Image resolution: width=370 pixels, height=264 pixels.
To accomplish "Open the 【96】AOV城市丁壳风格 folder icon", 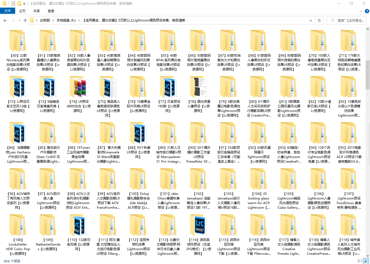I will (18, 179).
